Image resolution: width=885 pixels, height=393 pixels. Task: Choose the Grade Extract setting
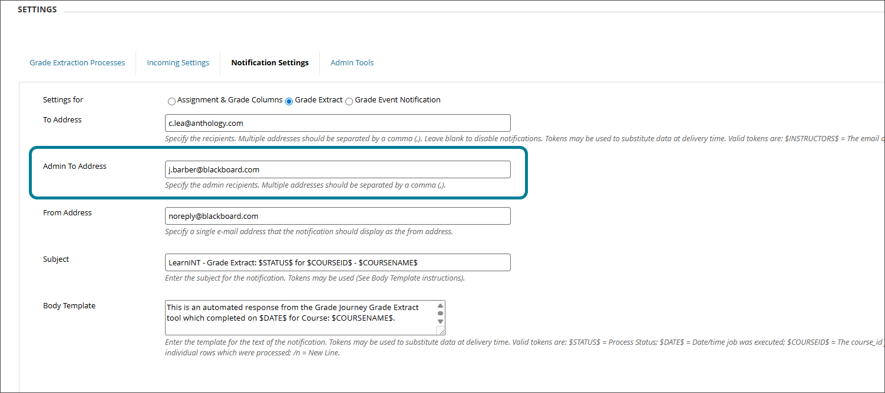(289, 101)
